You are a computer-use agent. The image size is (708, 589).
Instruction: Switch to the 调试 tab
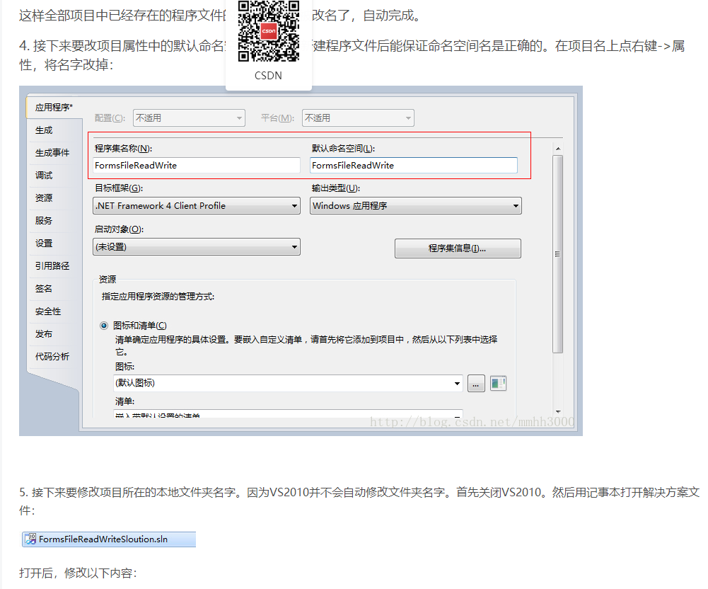coord(44,176)
